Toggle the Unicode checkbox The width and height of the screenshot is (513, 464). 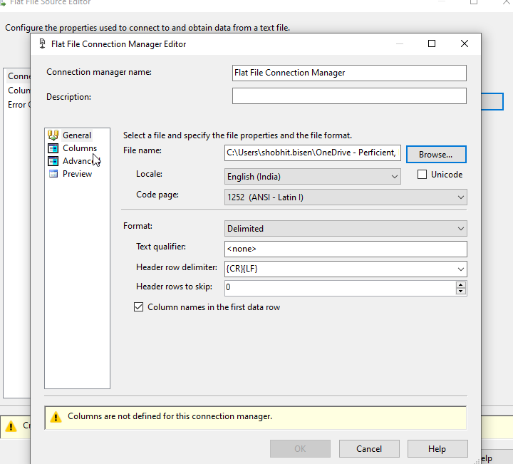point(422,175)
